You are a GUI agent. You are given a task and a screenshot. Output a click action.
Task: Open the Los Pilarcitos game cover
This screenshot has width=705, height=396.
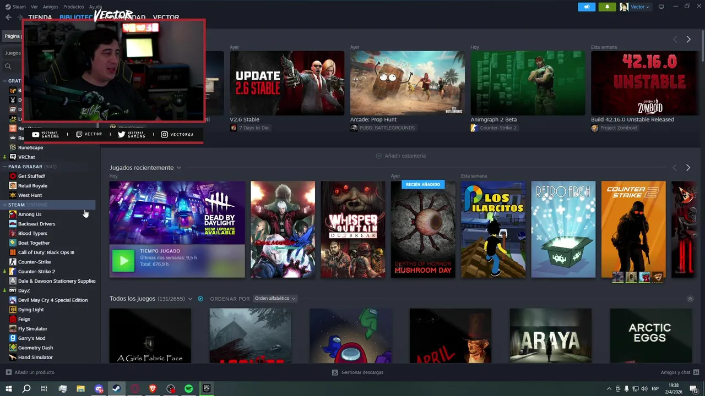(x=493, y=229)
